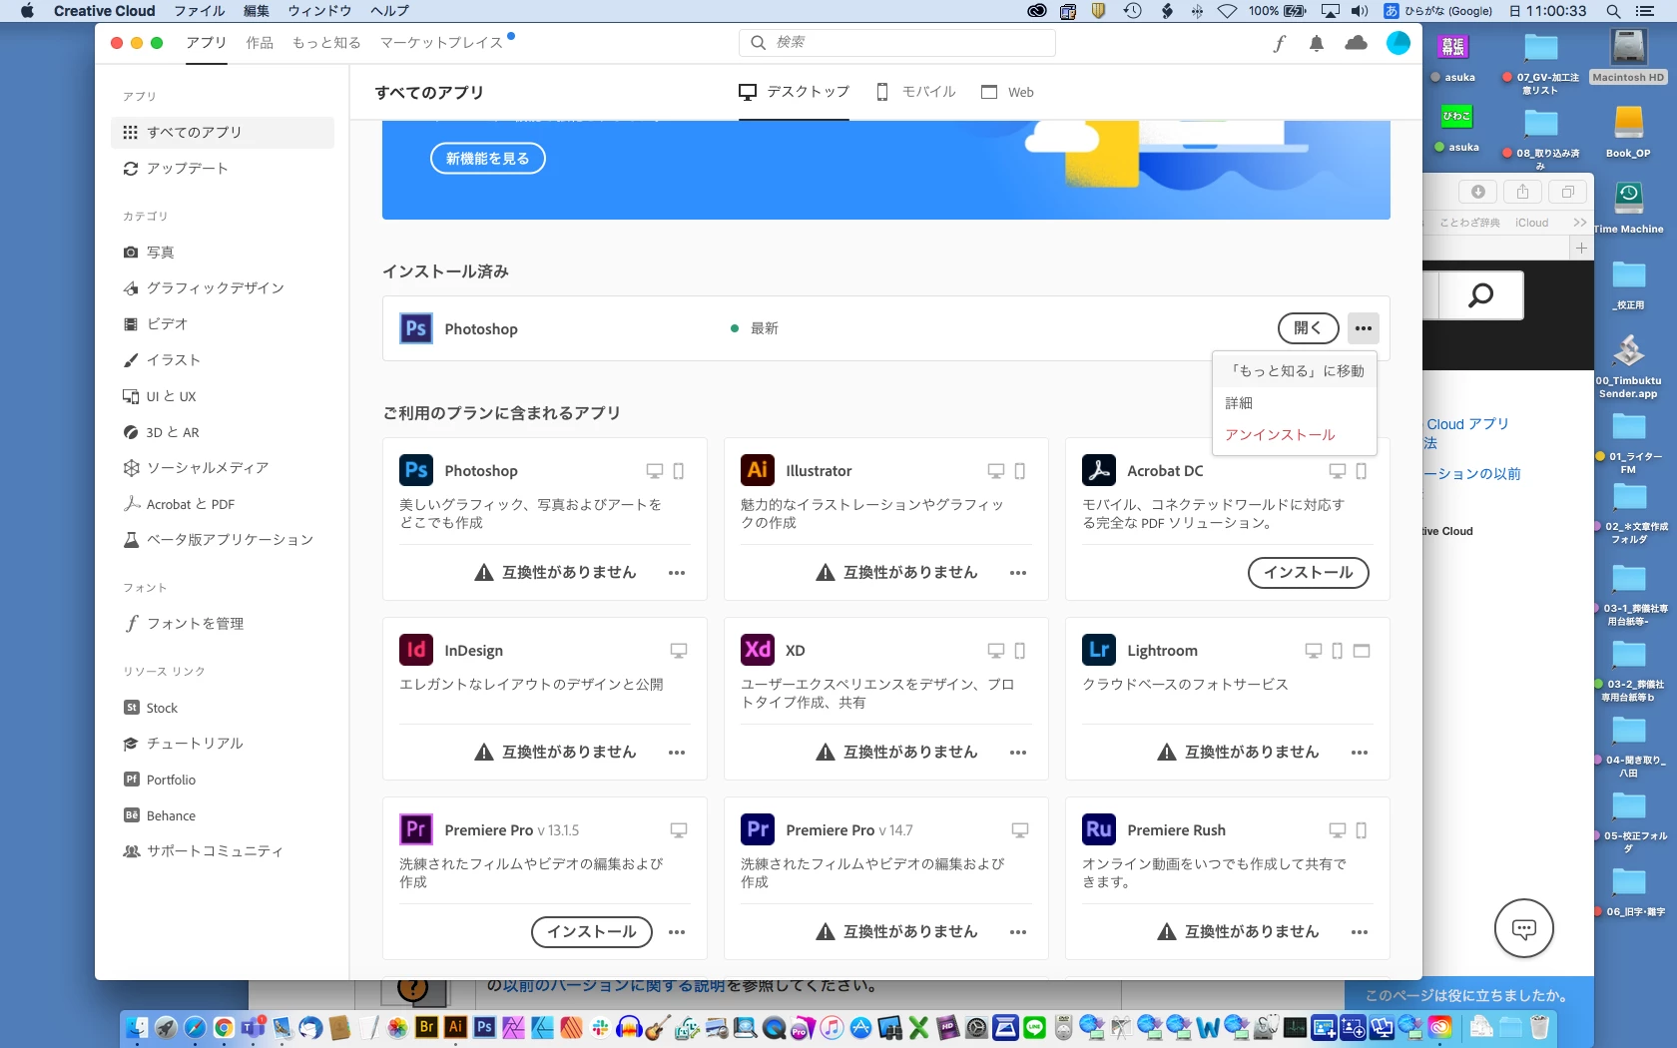This screenshot has height=1048, width=1677.
Task: Select グラフィックデザイン category
Action: pyautogui.click(x=222, y=288)
